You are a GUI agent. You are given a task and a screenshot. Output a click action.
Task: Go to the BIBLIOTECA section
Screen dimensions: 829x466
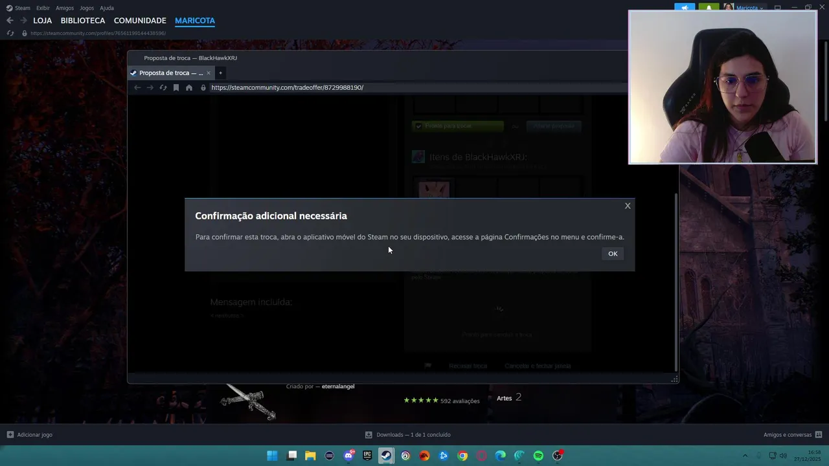[83, 21]
